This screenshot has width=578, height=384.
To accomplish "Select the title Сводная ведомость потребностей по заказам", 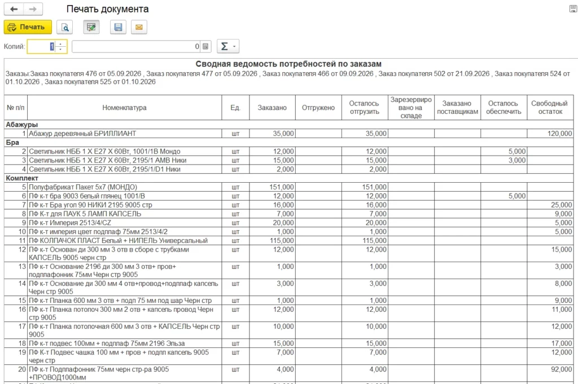I will point(288,64).
